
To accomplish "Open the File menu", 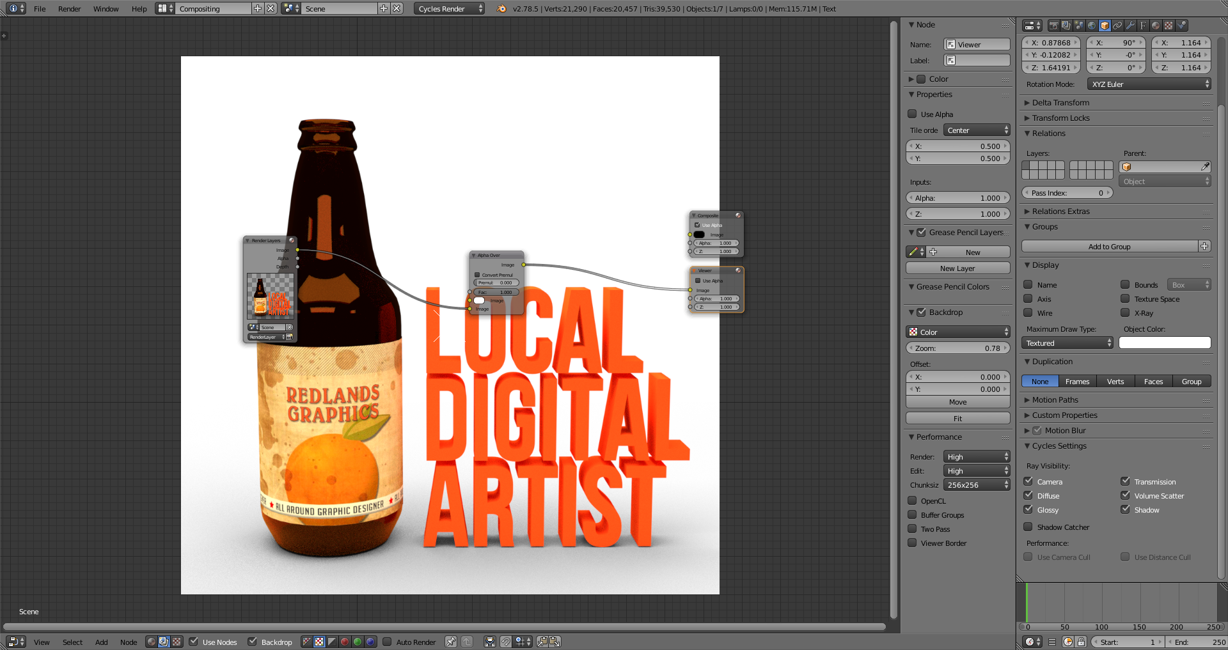I will [x=40, y=8].
